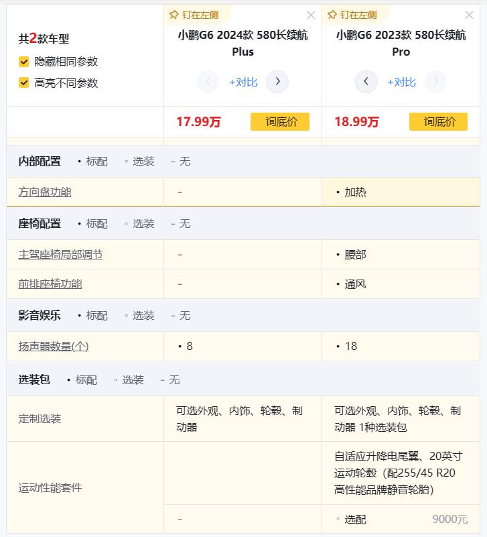Image resolution: width=487 pixels, height=537 pixels.
Task: Click the 选装包 section header
Action: pyautogui.click(x=34, y=379)
